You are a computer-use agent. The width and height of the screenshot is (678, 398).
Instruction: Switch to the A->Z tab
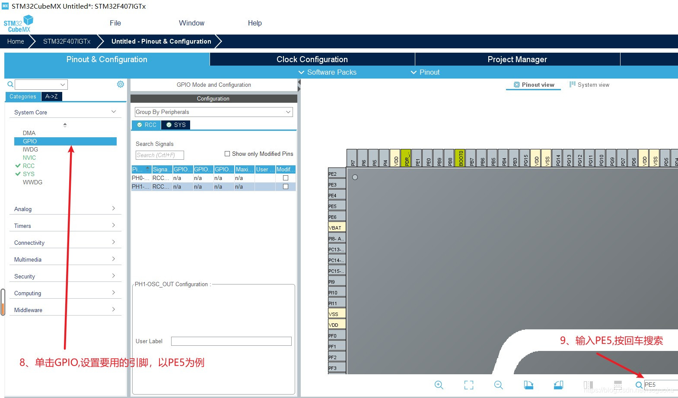coord(51,96)
